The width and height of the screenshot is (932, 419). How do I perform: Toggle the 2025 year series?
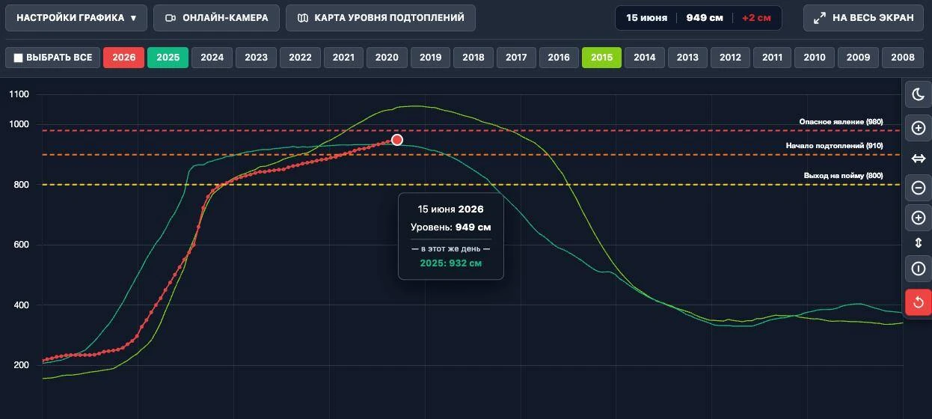[x=168, y=58]
